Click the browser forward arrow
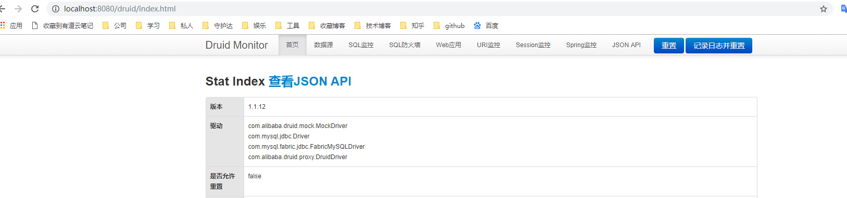Image resolution: width=847 pixels, height=198 pixels. (x=18, y=9)
